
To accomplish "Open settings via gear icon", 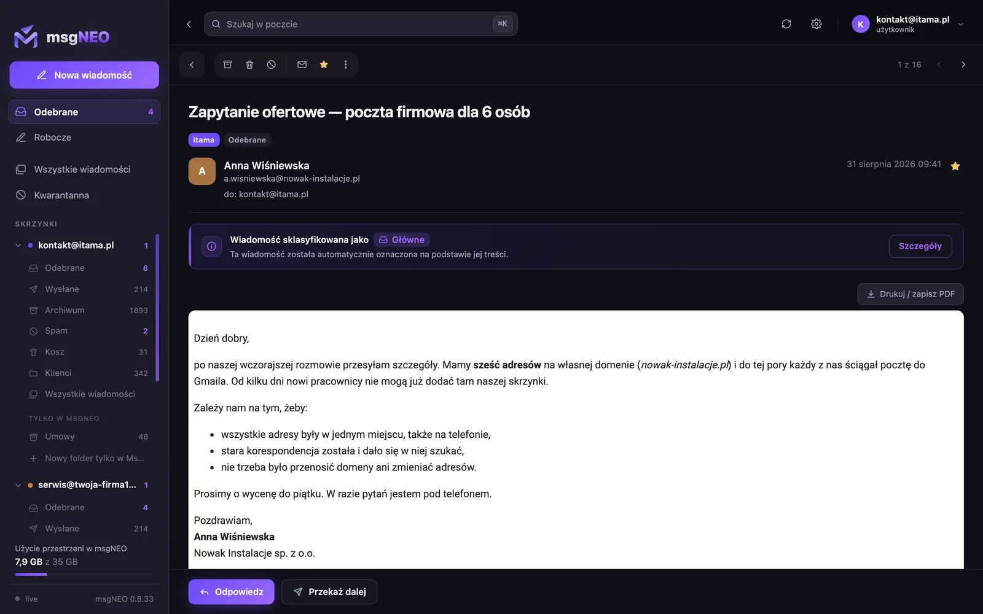I will pos(817,24).
